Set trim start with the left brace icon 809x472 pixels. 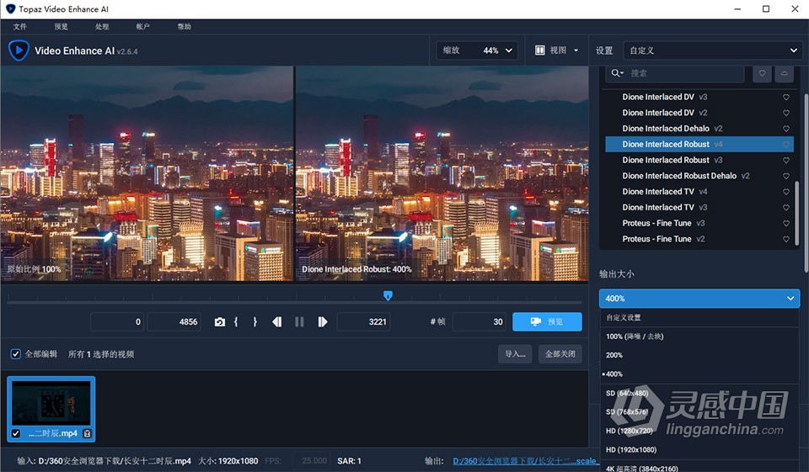pyautogui.click(x=236, y=322)
